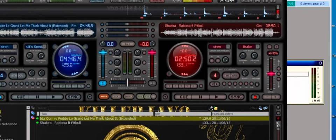Click the PFL button 2 in the mixer

click(152, 83)
